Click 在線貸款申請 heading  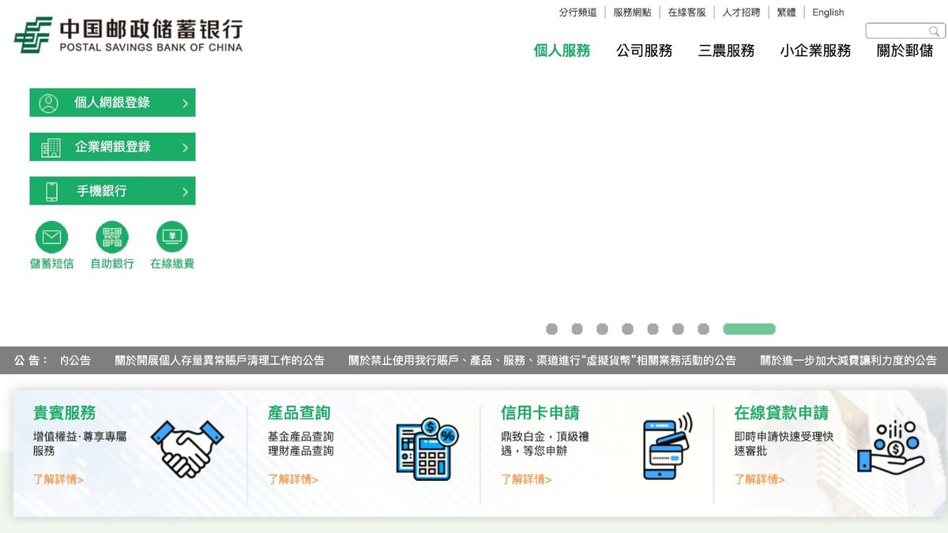(781, 413)
